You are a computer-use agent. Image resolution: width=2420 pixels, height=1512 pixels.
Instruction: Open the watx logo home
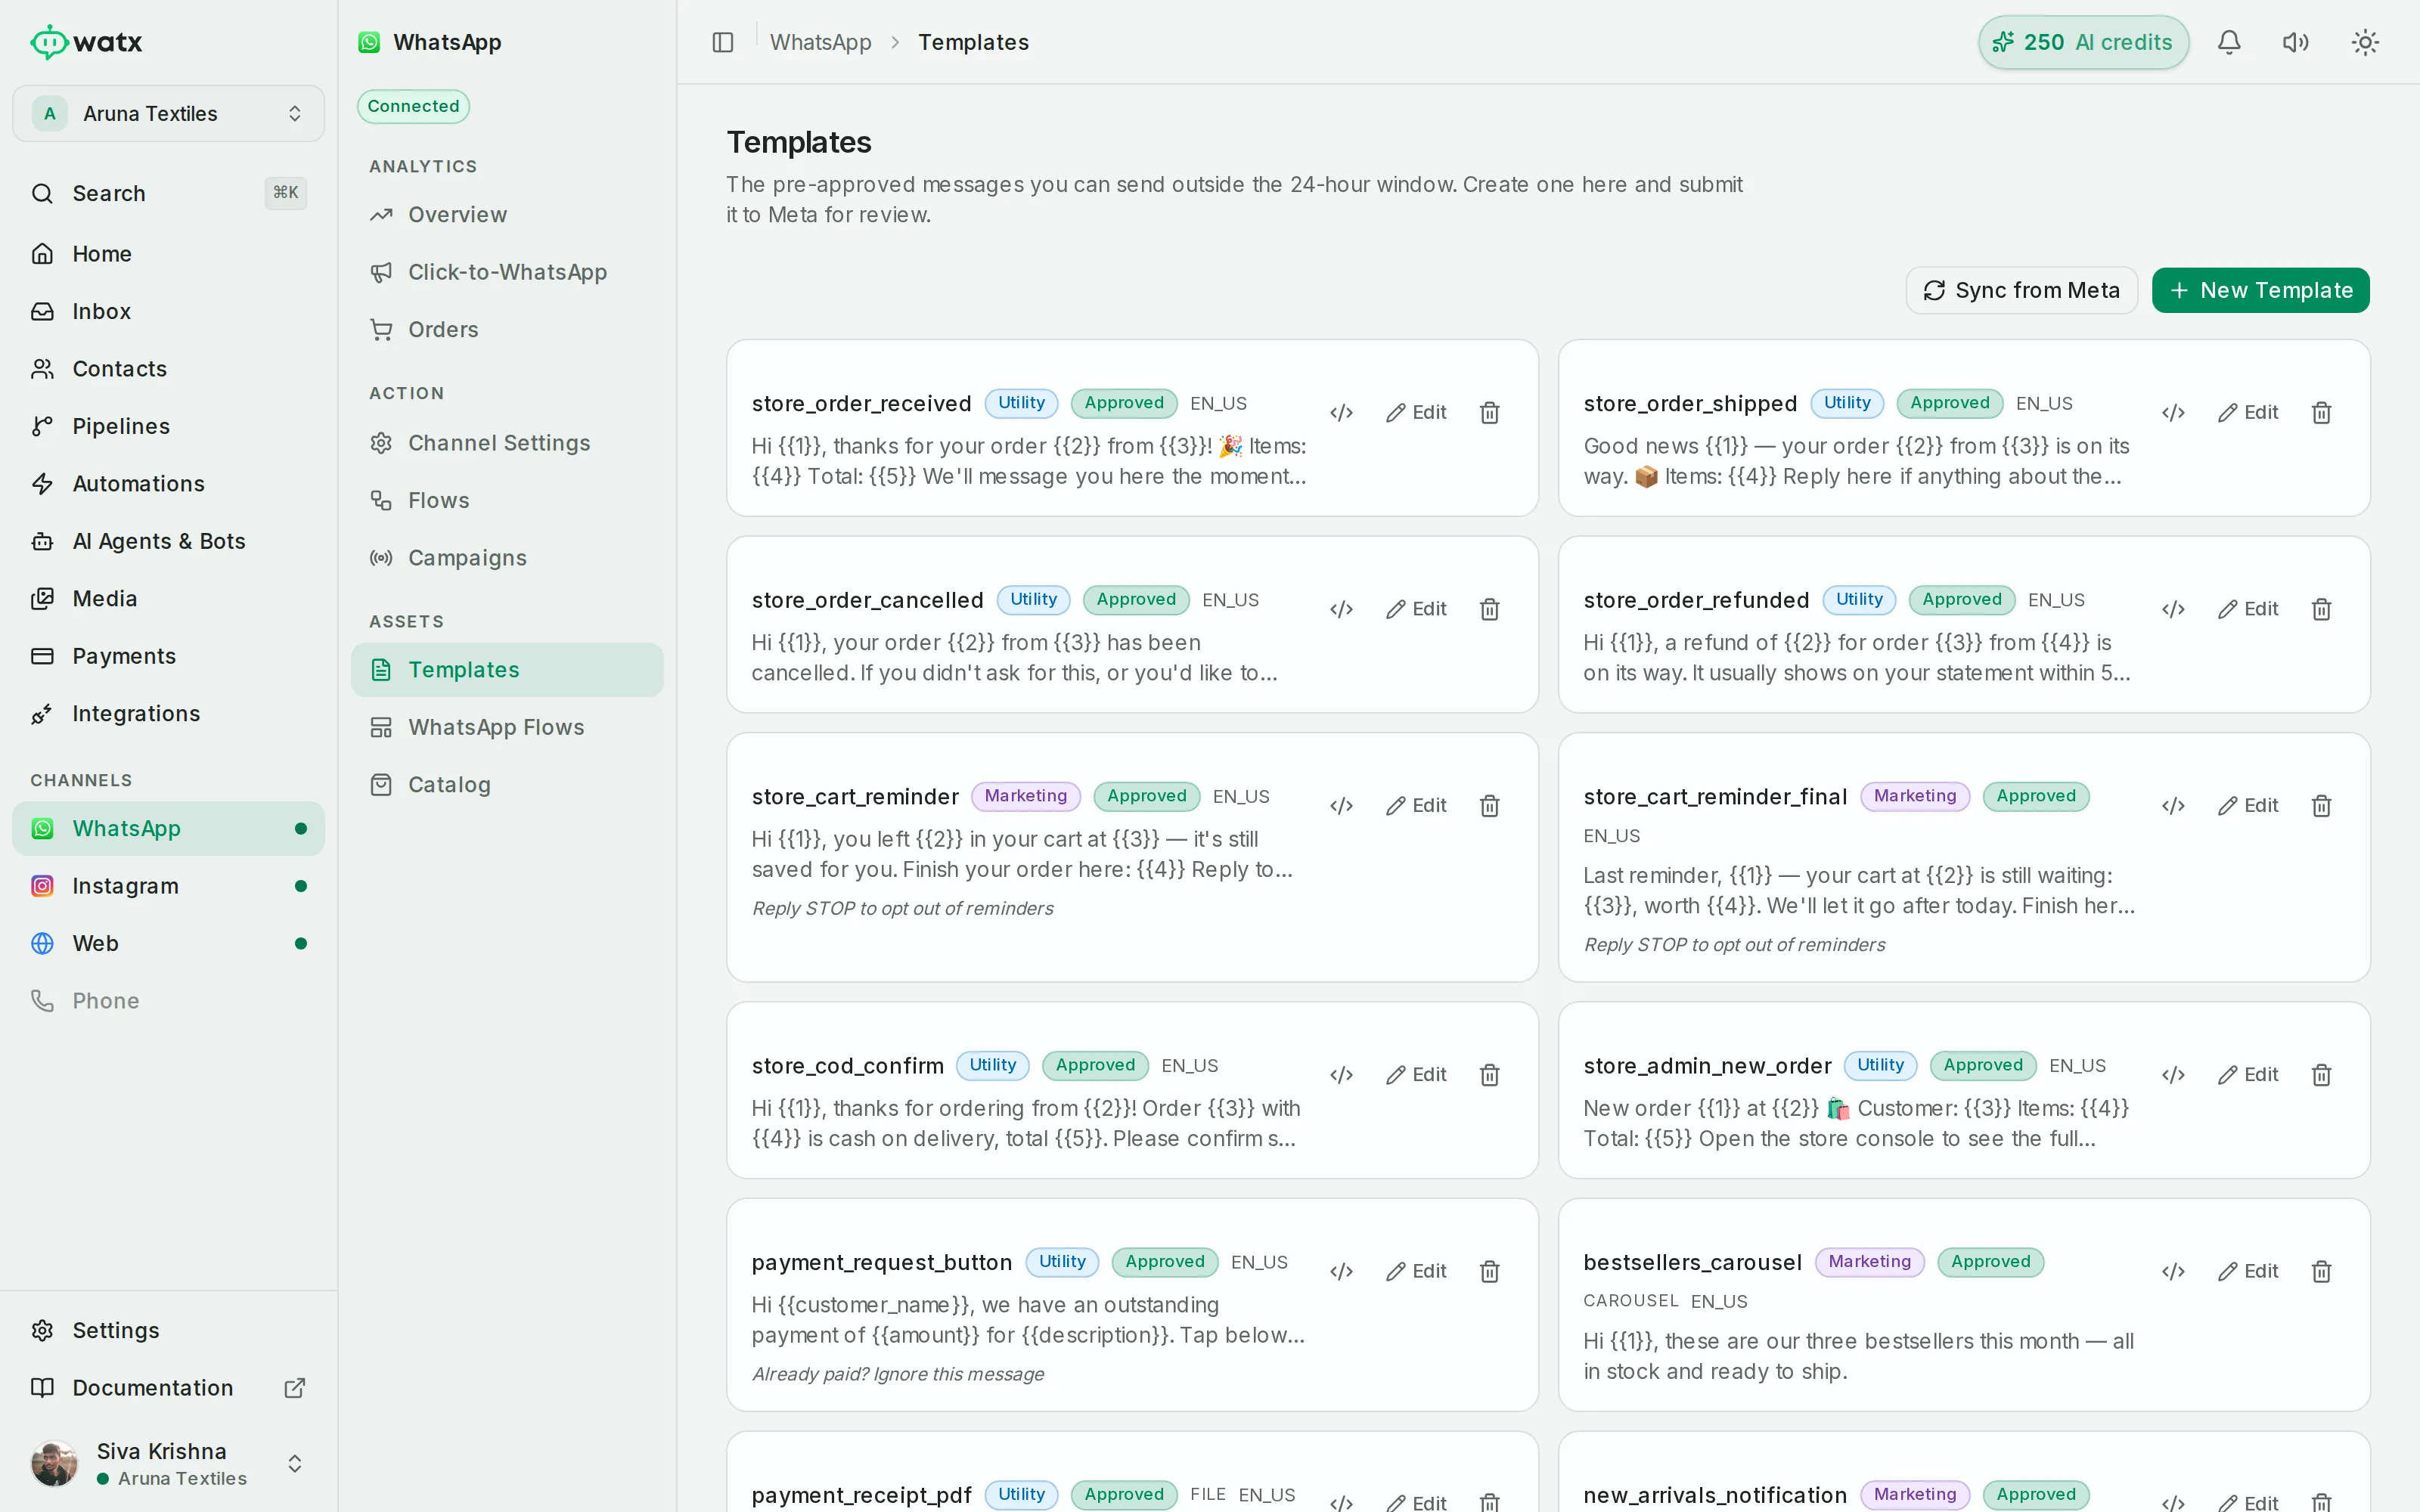coord(86,42)
